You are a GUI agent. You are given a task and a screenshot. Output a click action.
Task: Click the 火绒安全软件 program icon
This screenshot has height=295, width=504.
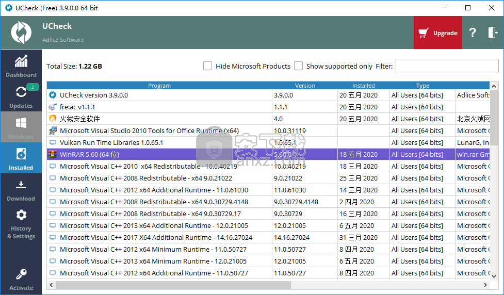pos(53,119)
